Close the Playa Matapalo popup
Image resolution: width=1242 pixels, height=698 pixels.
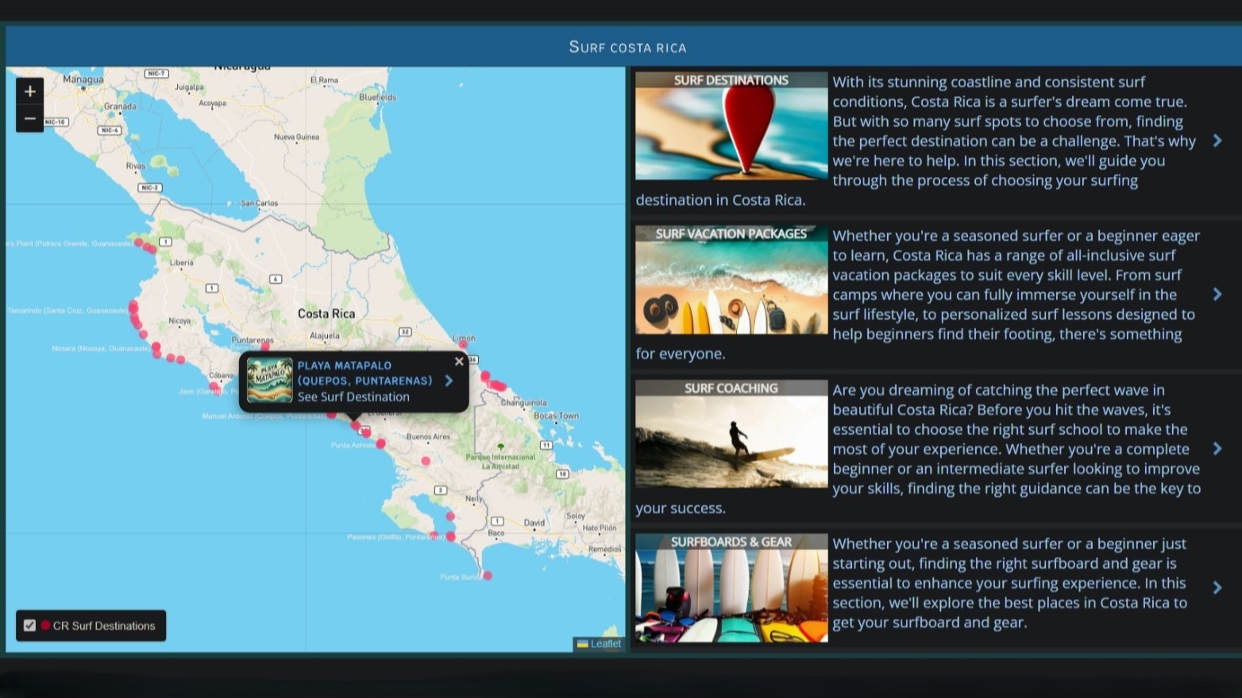459,362
